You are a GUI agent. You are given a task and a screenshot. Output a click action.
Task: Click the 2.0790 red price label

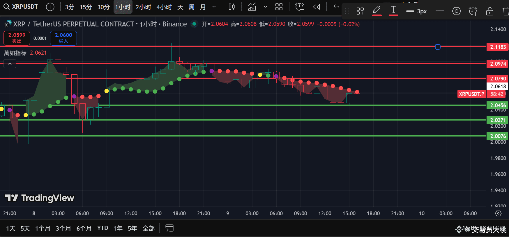[497, 79]
